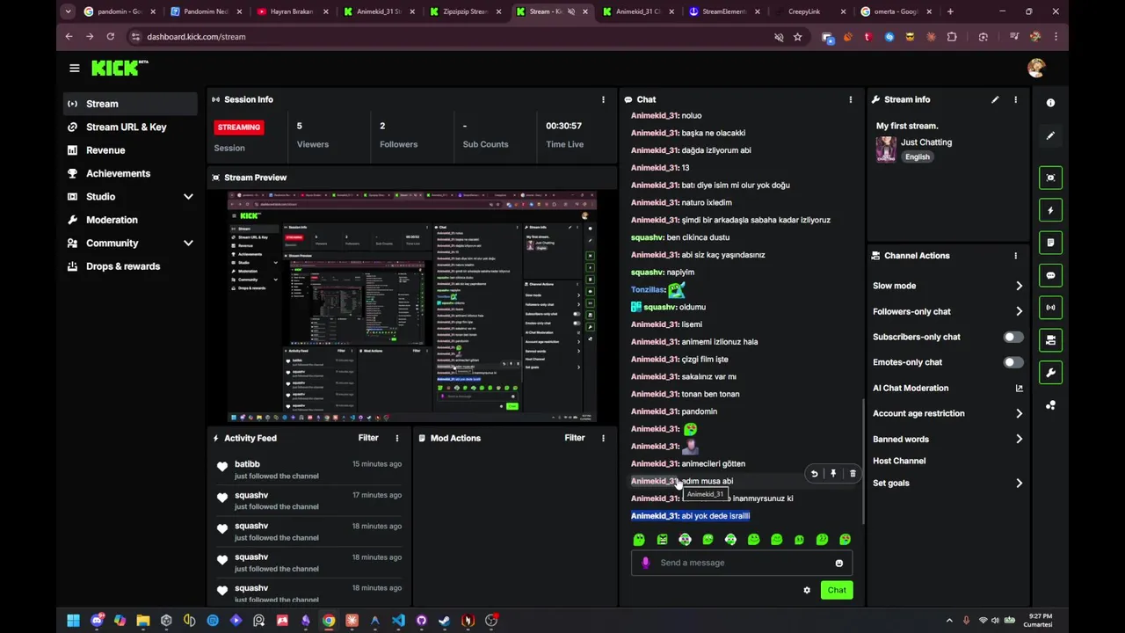Switch to the StreamElements browser tab
Screen dimensions: 1125x633
(724, 11)
